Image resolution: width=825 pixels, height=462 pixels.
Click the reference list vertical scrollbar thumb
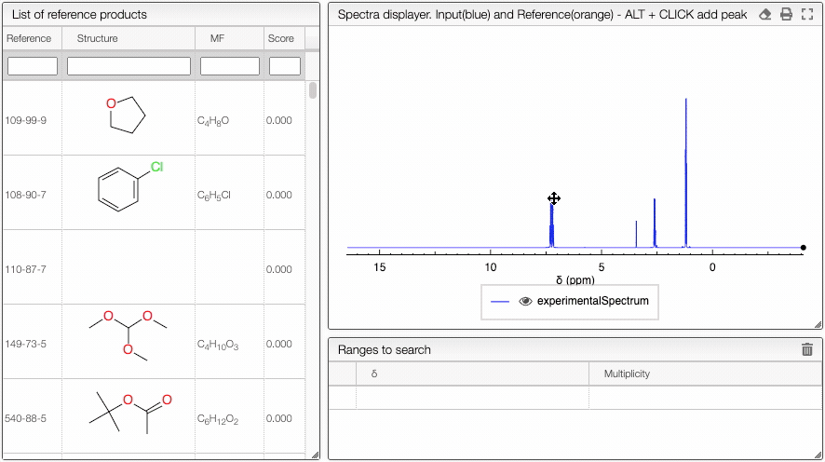pyautogui.click(x=313, y=90)
